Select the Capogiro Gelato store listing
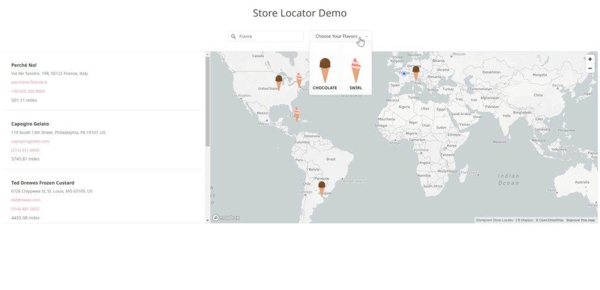This screenshot has width=600, height=290. tap(30, 124)
